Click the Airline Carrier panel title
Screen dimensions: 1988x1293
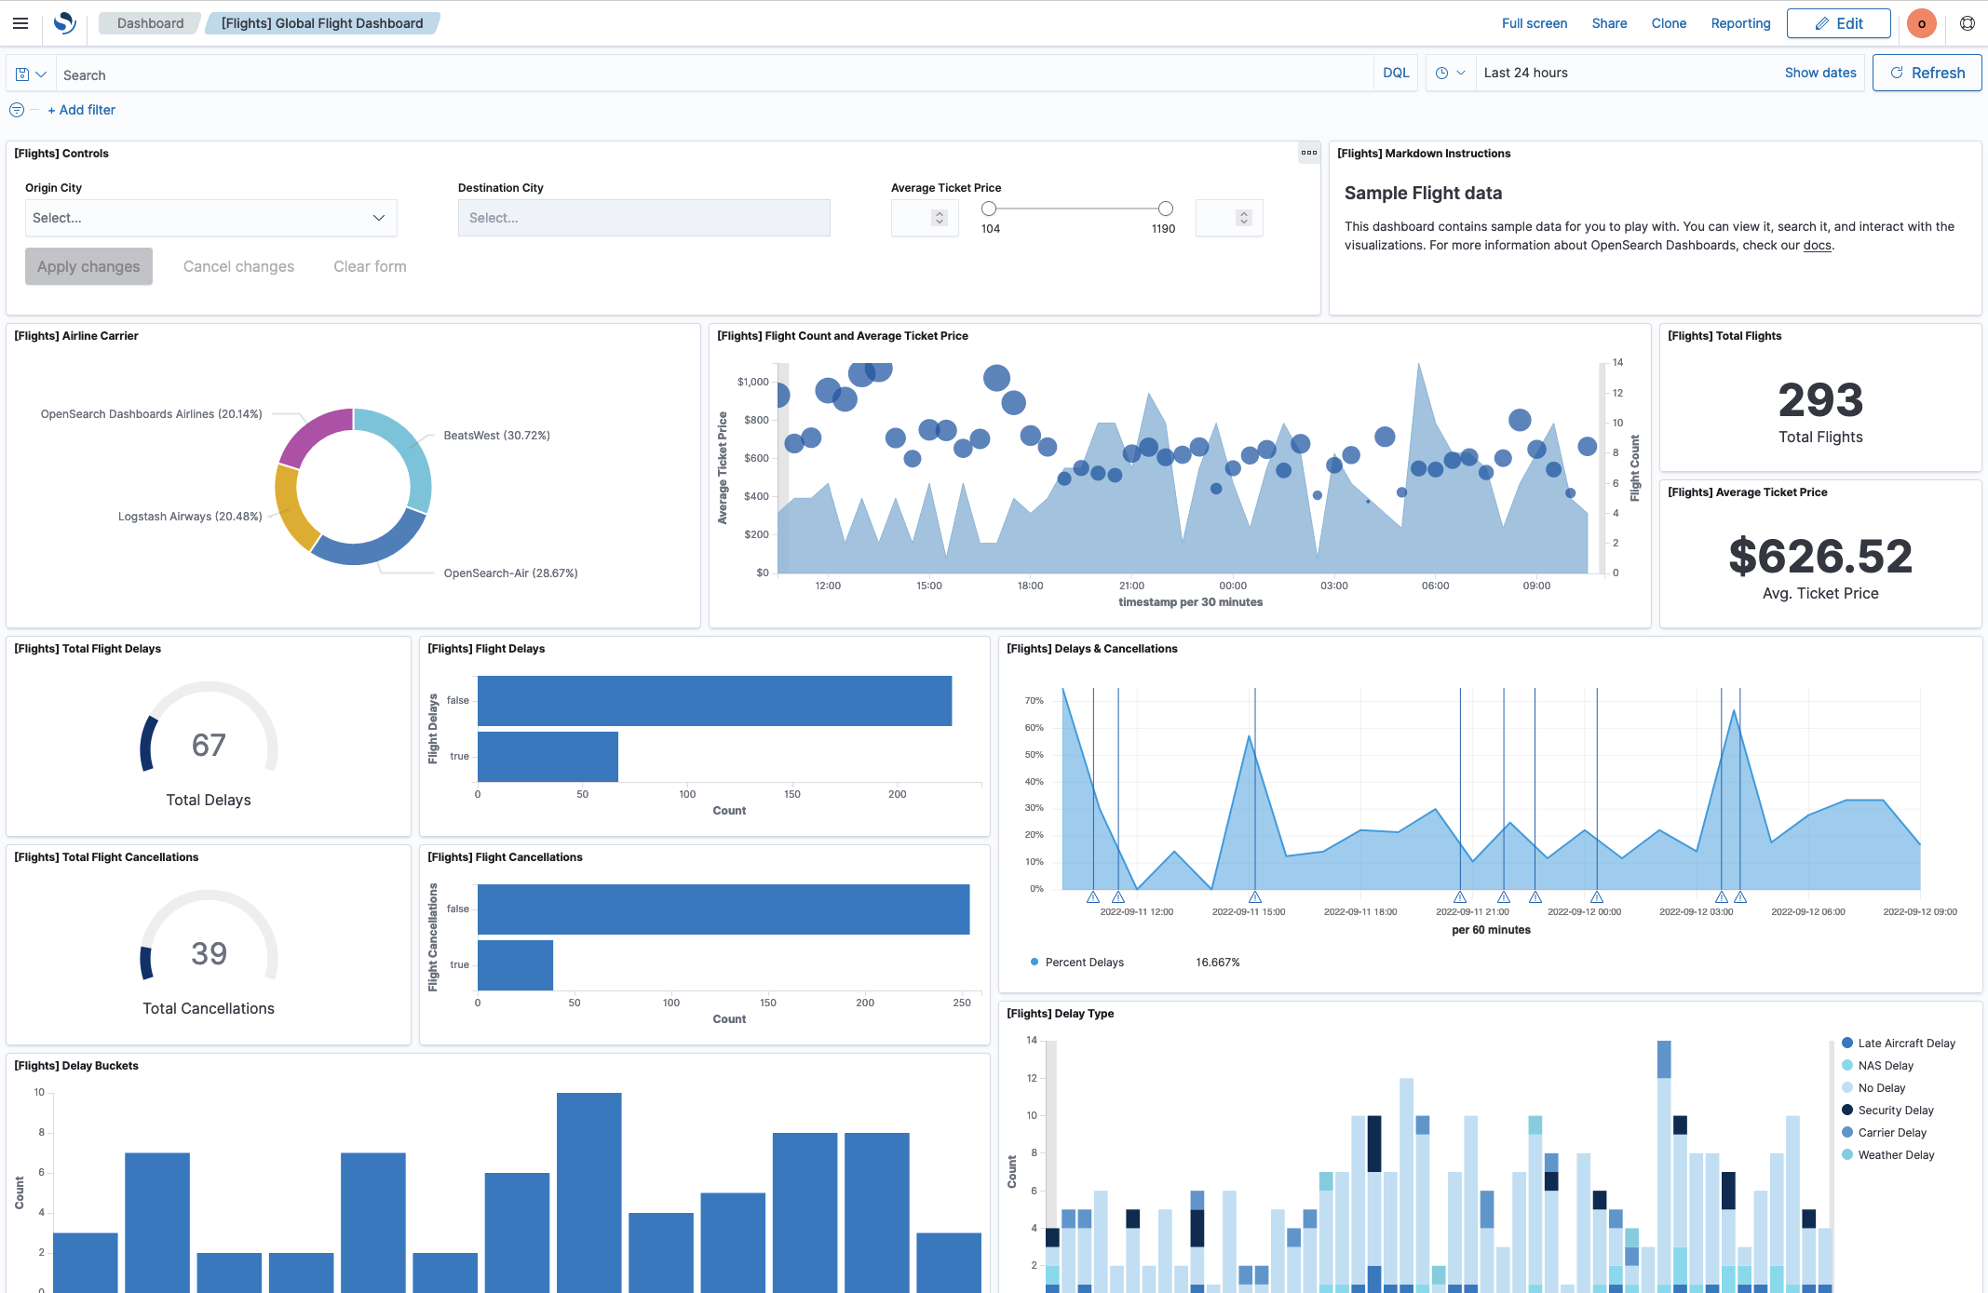[x=76, y=336]
